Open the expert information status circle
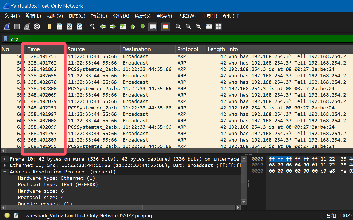Image resolution: width=353 pixels, height=220 pixels. click(7, 215)
